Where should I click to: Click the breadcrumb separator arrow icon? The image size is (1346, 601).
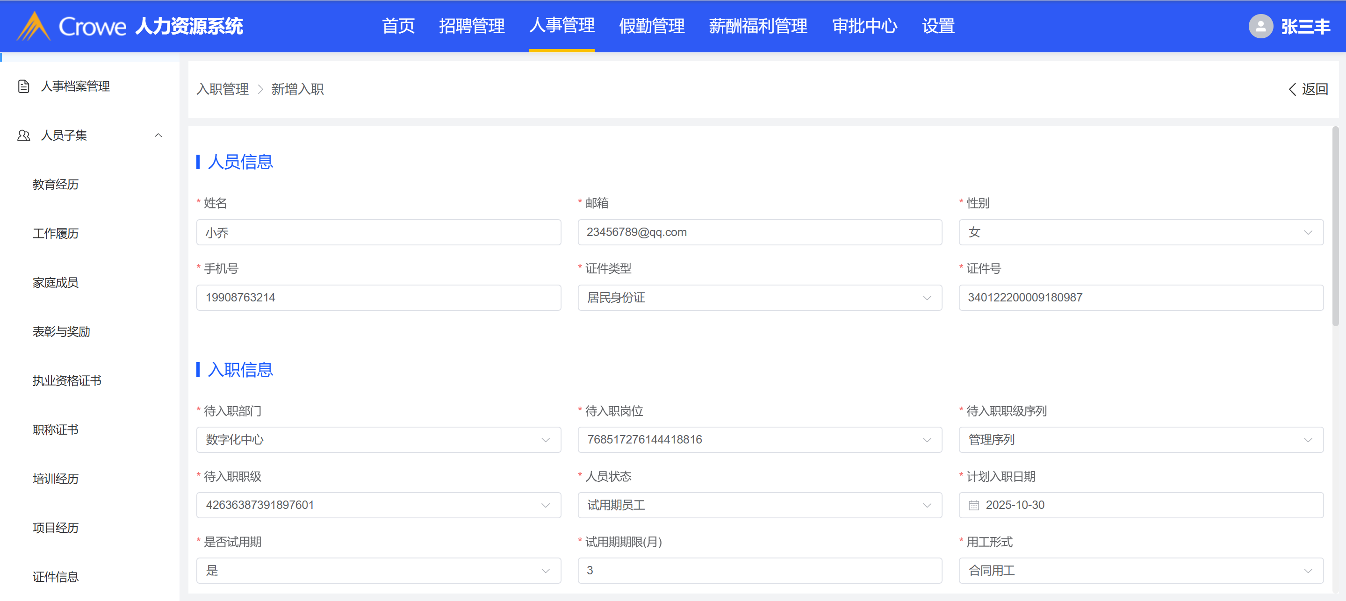(260, 89)
